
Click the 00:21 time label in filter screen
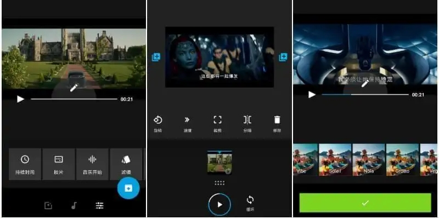[418, 95]
